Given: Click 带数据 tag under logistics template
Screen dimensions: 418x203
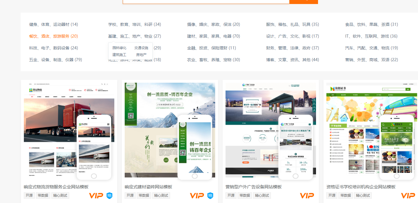Looking at the screenshot, I should (43, 196).
